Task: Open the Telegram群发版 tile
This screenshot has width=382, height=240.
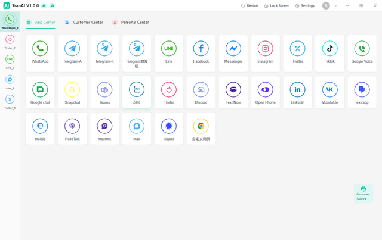Action: tap(137, 54)
